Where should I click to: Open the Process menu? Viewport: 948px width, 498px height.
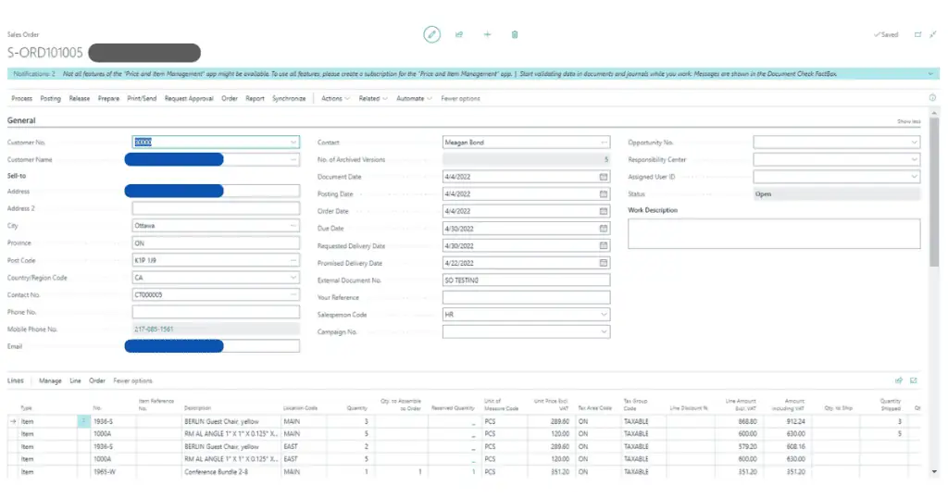22,98
